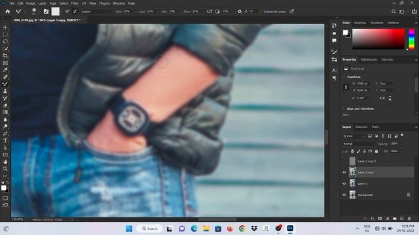Enable Sample All Layers checkbox
This screenshot has width=419, height=235.
(261, 12)
